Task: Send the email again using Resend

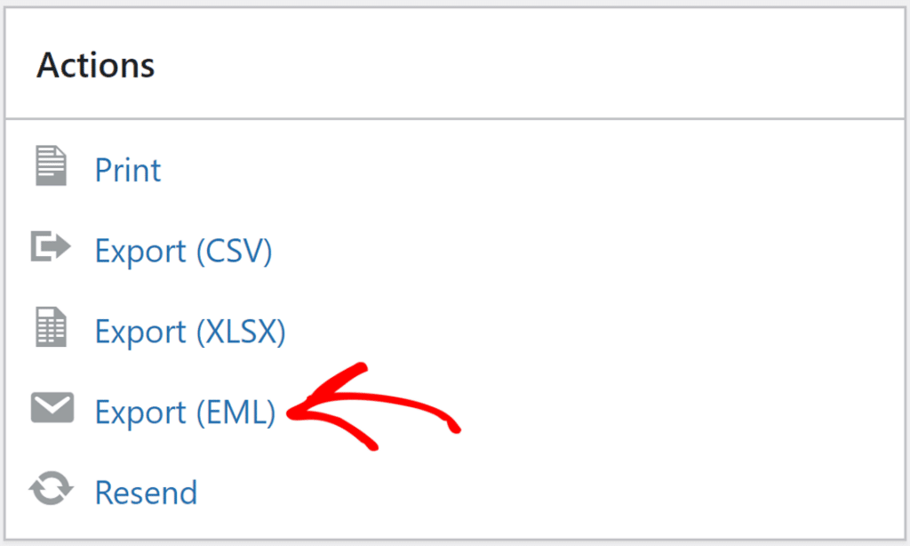Action: click(146, 493)
